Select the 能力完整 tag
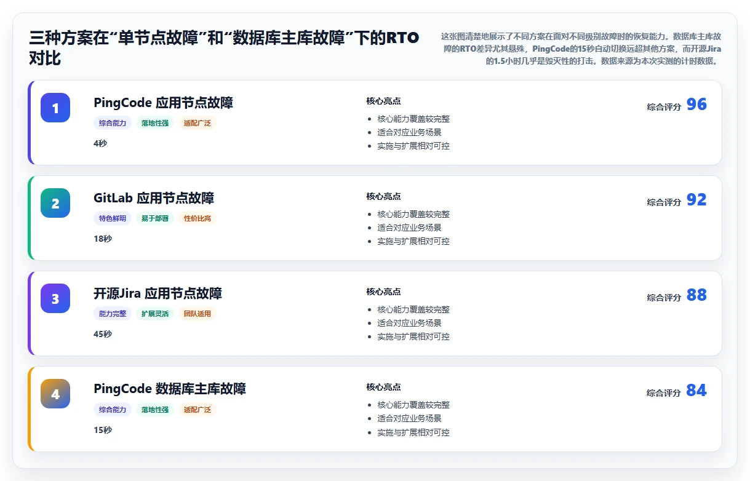750x481 pixels. tap(113, 314)
